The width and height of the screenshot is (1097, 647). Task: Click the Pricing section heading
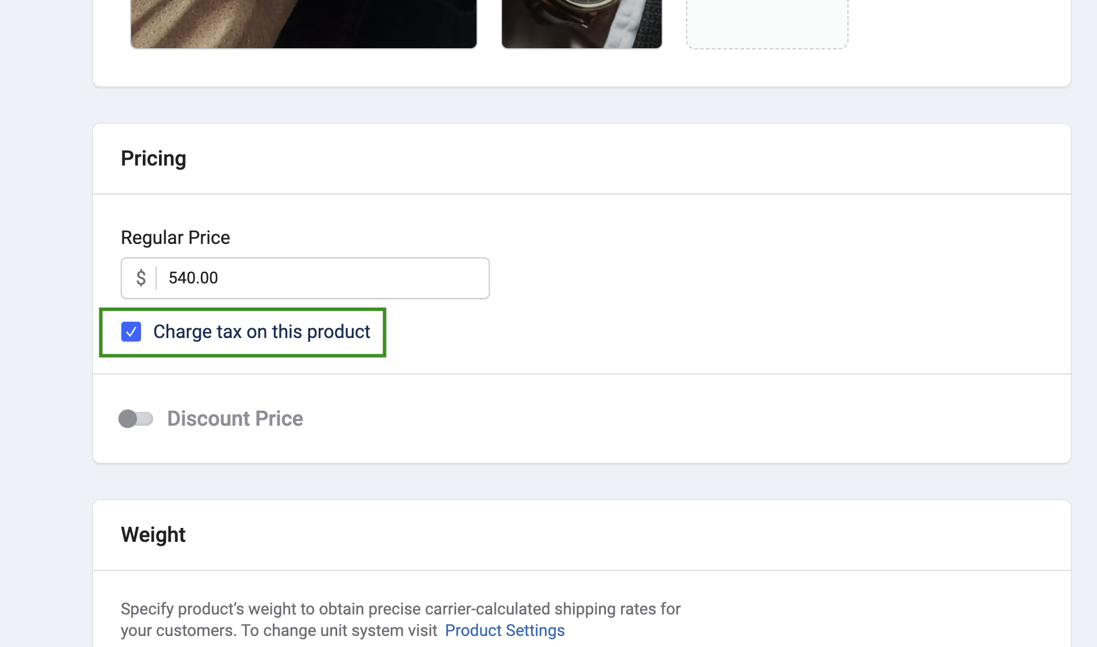click(x=153, y=159)
